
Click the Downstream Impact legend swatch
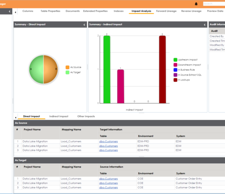tap(175, 65)
